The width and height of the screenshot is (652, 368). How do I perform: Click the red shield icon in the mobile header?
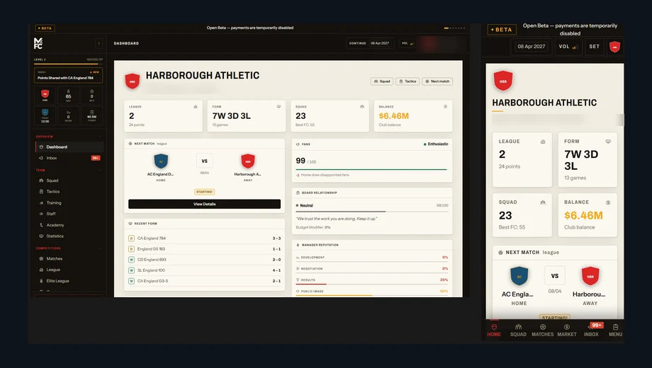coord(614,47)
